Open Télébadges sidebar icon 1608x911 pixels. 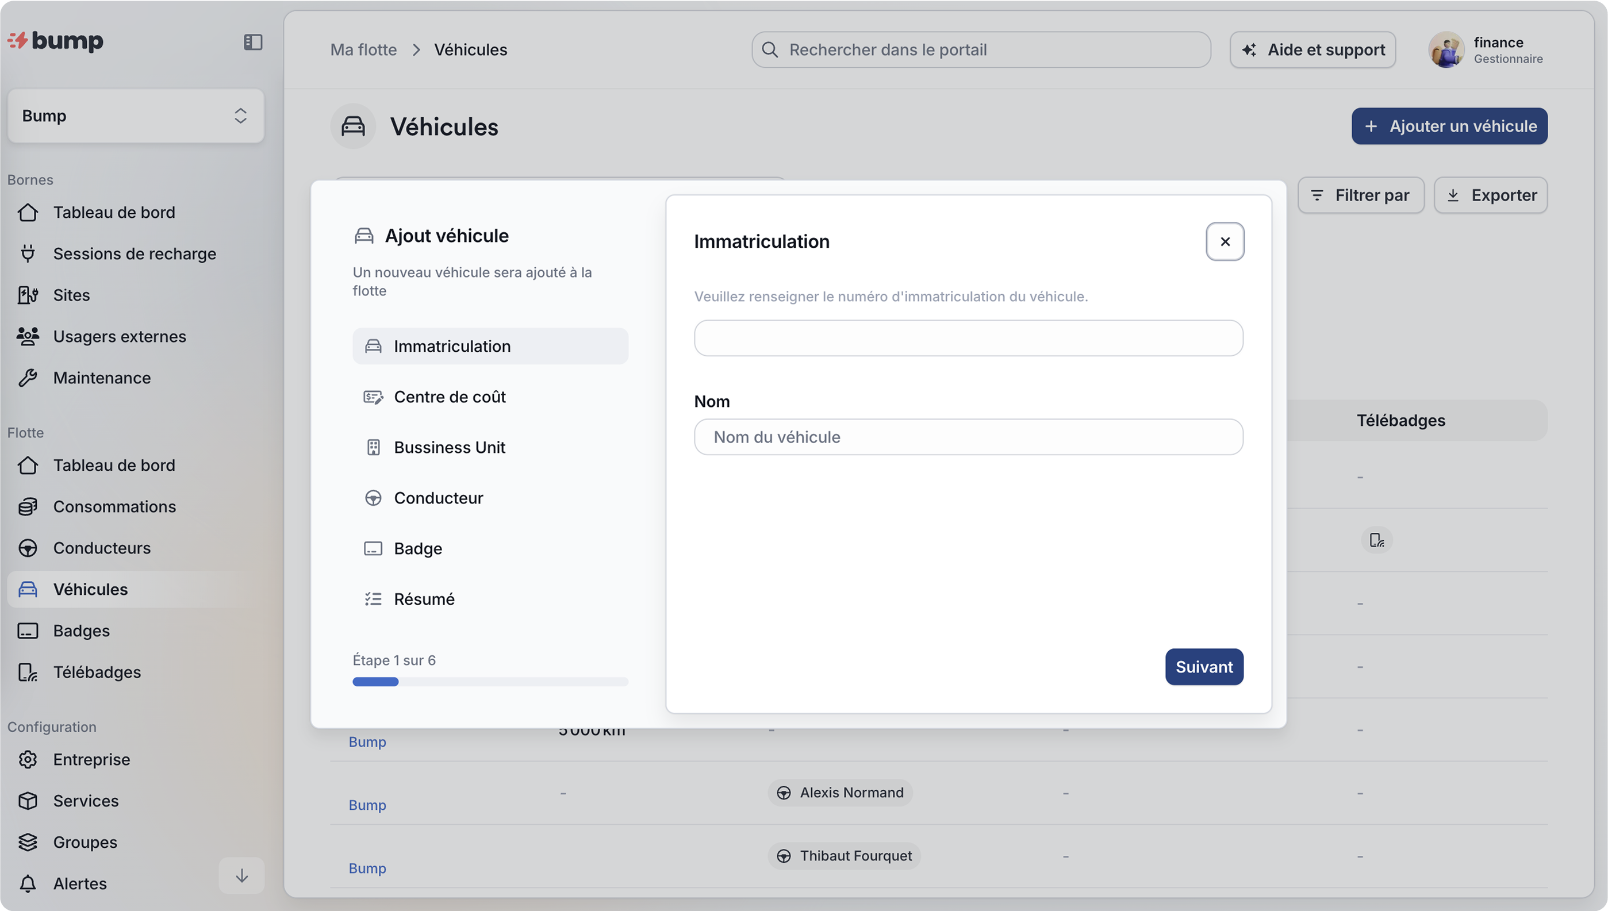click(28, 672)
